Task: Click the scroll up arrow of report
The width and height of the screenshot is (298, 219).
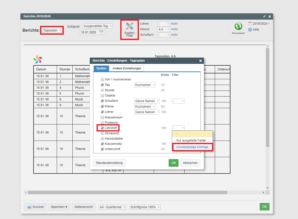Action: coord(267,46)
